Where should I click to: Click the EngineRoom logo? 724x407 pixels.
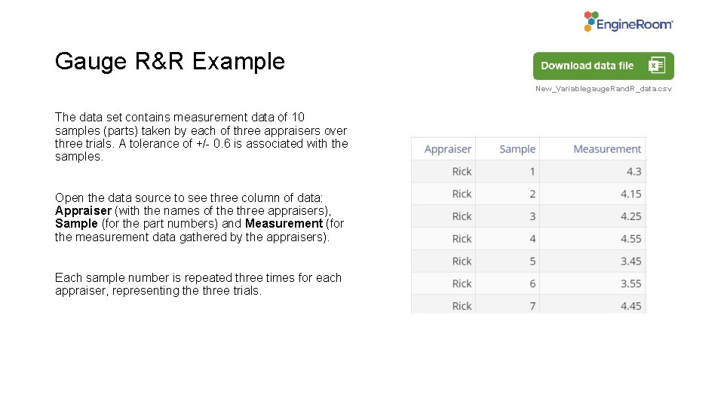628,22
